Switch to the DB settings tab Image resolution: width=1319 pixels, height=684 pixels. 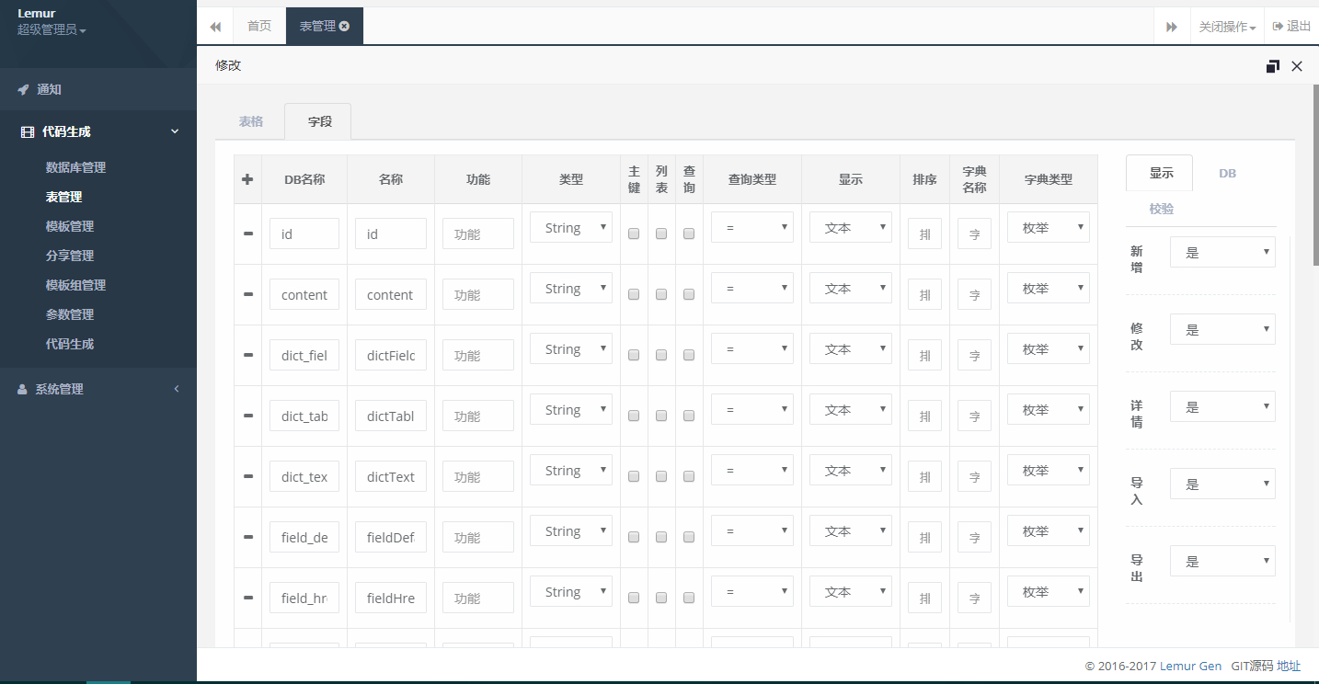tap(1227, 173)
